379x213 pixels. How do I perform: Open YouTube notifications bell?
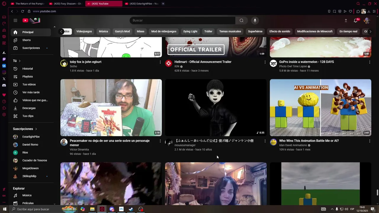(x=356, y=20)
